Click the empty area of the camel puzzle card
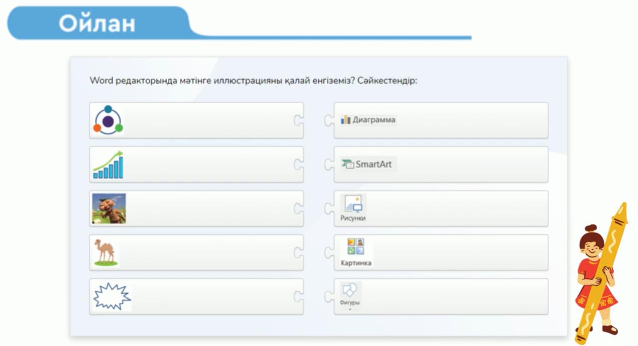This screenshot has width=638, height=346. click(x=209, y=252)
